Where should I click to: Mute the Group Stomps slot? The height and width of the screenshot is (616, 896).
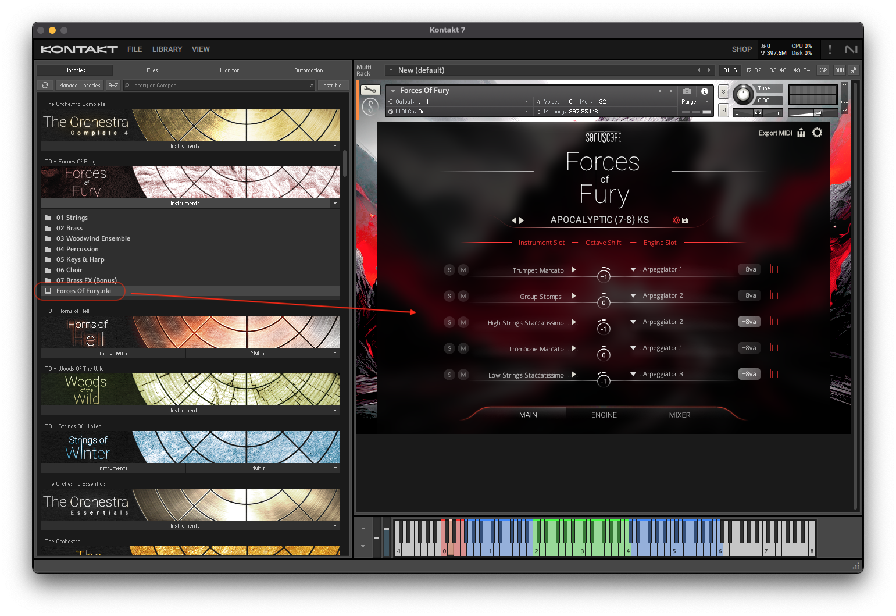pyautogui.click(x=463, y=296)
